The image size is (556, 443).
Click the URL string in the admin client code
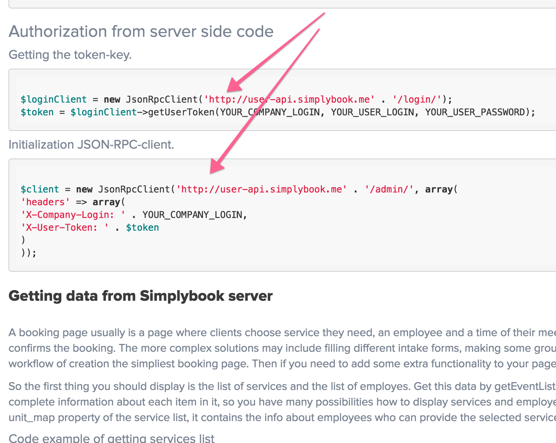coord(261,189)
